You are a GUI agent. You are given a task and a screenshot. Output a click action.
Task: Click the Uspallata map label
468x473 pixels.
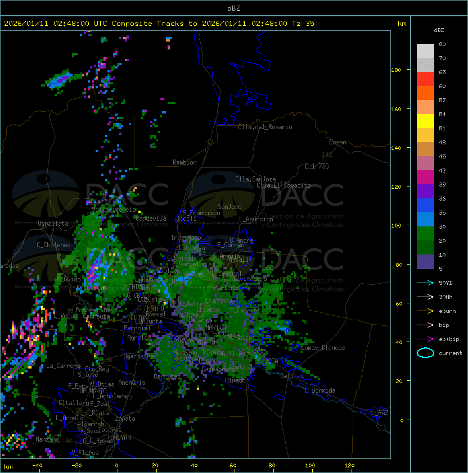pos(53,224)
